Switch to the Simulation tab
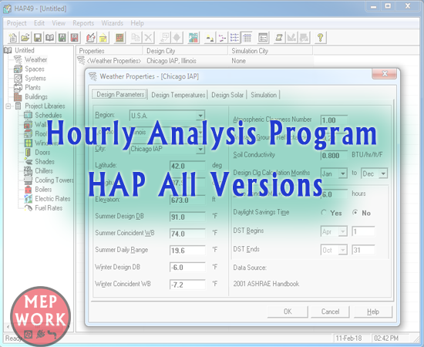 click(264, 95)
